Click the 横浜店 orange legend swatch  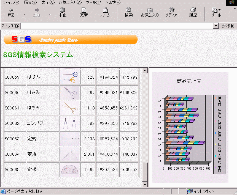click(215, 98)
